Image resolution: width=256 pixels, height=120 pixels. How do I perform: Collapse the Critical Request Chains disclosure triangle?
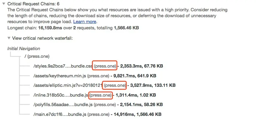[x=4, y=4]
